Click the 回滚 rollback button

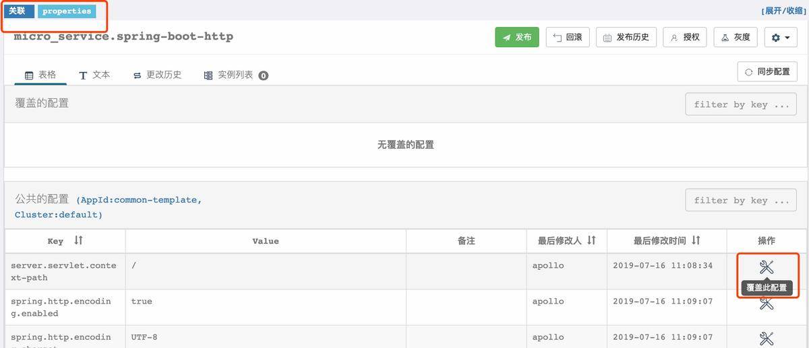pos(568,37)
